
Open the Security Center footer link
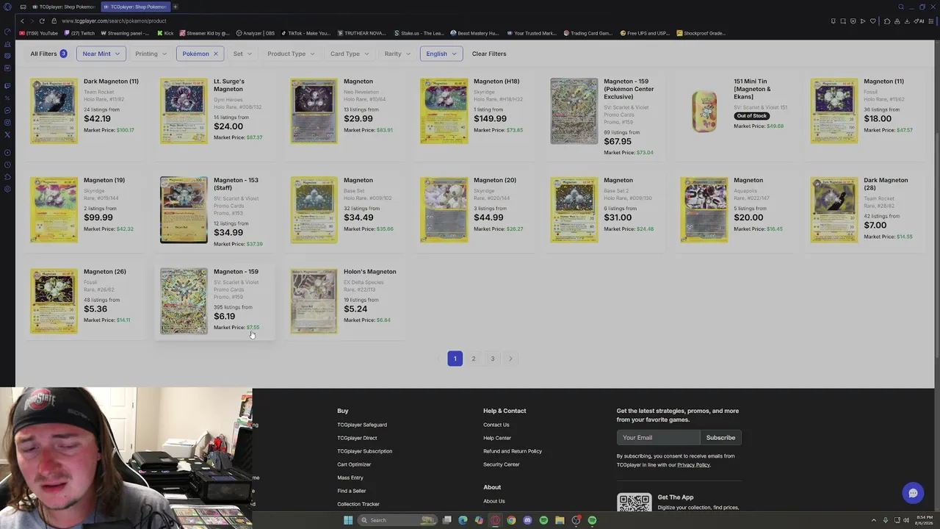pos(501,464)
